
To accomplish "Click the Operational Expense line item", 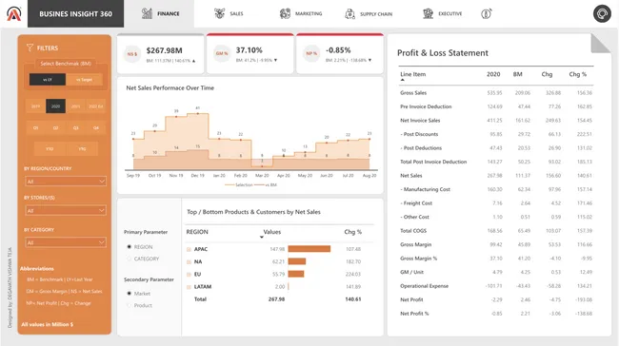I will click(x=425, y=286).
